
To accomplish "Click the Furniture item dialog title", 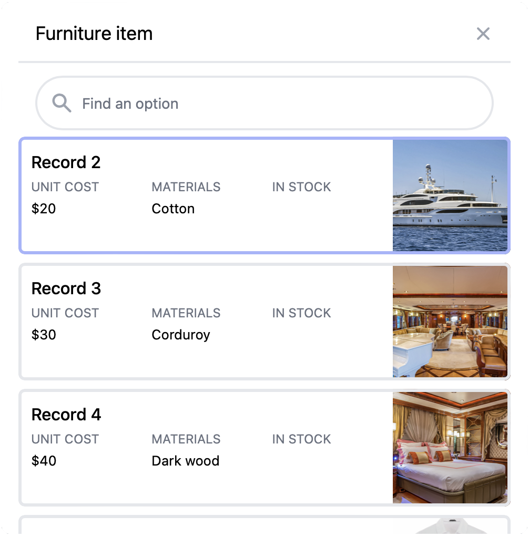I will pyautogui.click(x=94, y=34).
